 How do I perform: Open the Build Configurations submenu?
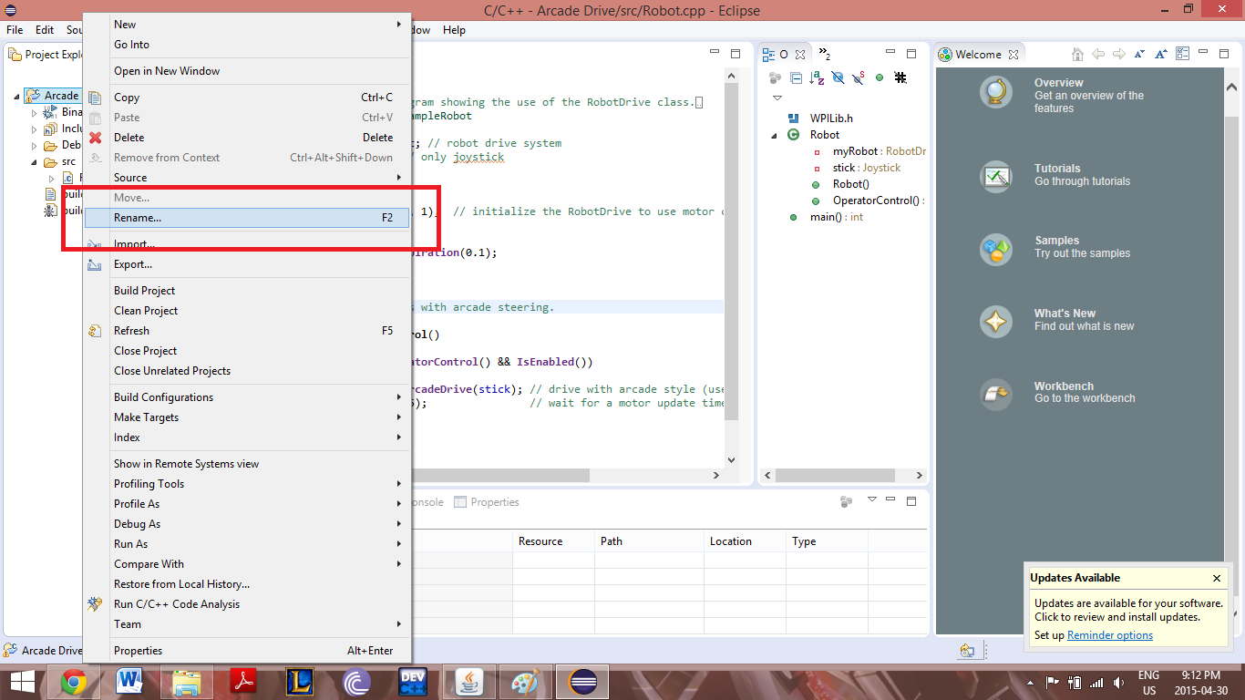coord(246,397)
